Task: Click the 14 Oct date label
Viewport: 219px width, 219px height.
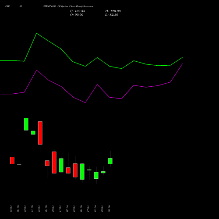Action: pyautogui.click(x=32, y=208)
